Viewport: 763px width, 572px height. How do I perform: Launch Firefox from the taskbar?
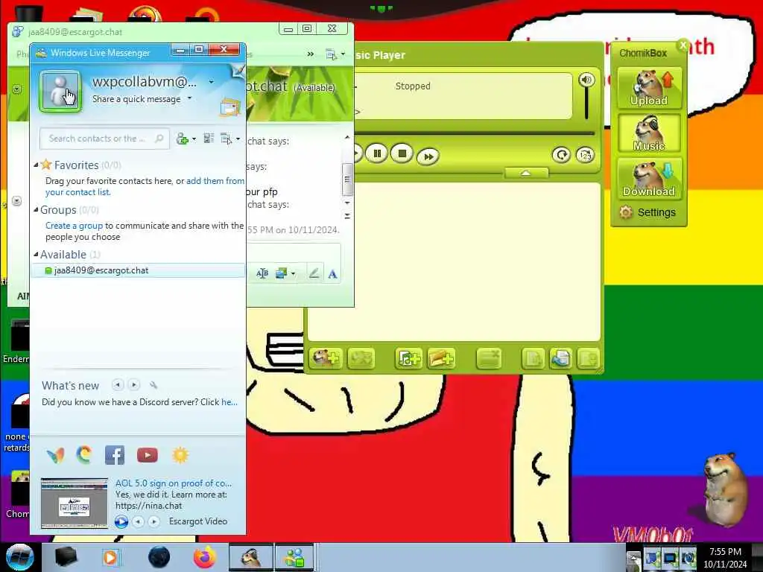(205, 557)
